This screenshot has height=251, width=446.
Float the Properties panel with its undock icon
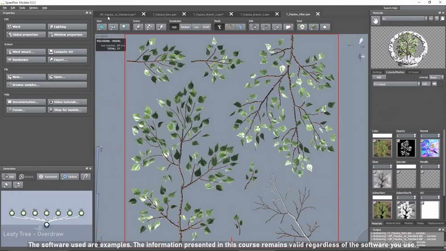(87, 13)
